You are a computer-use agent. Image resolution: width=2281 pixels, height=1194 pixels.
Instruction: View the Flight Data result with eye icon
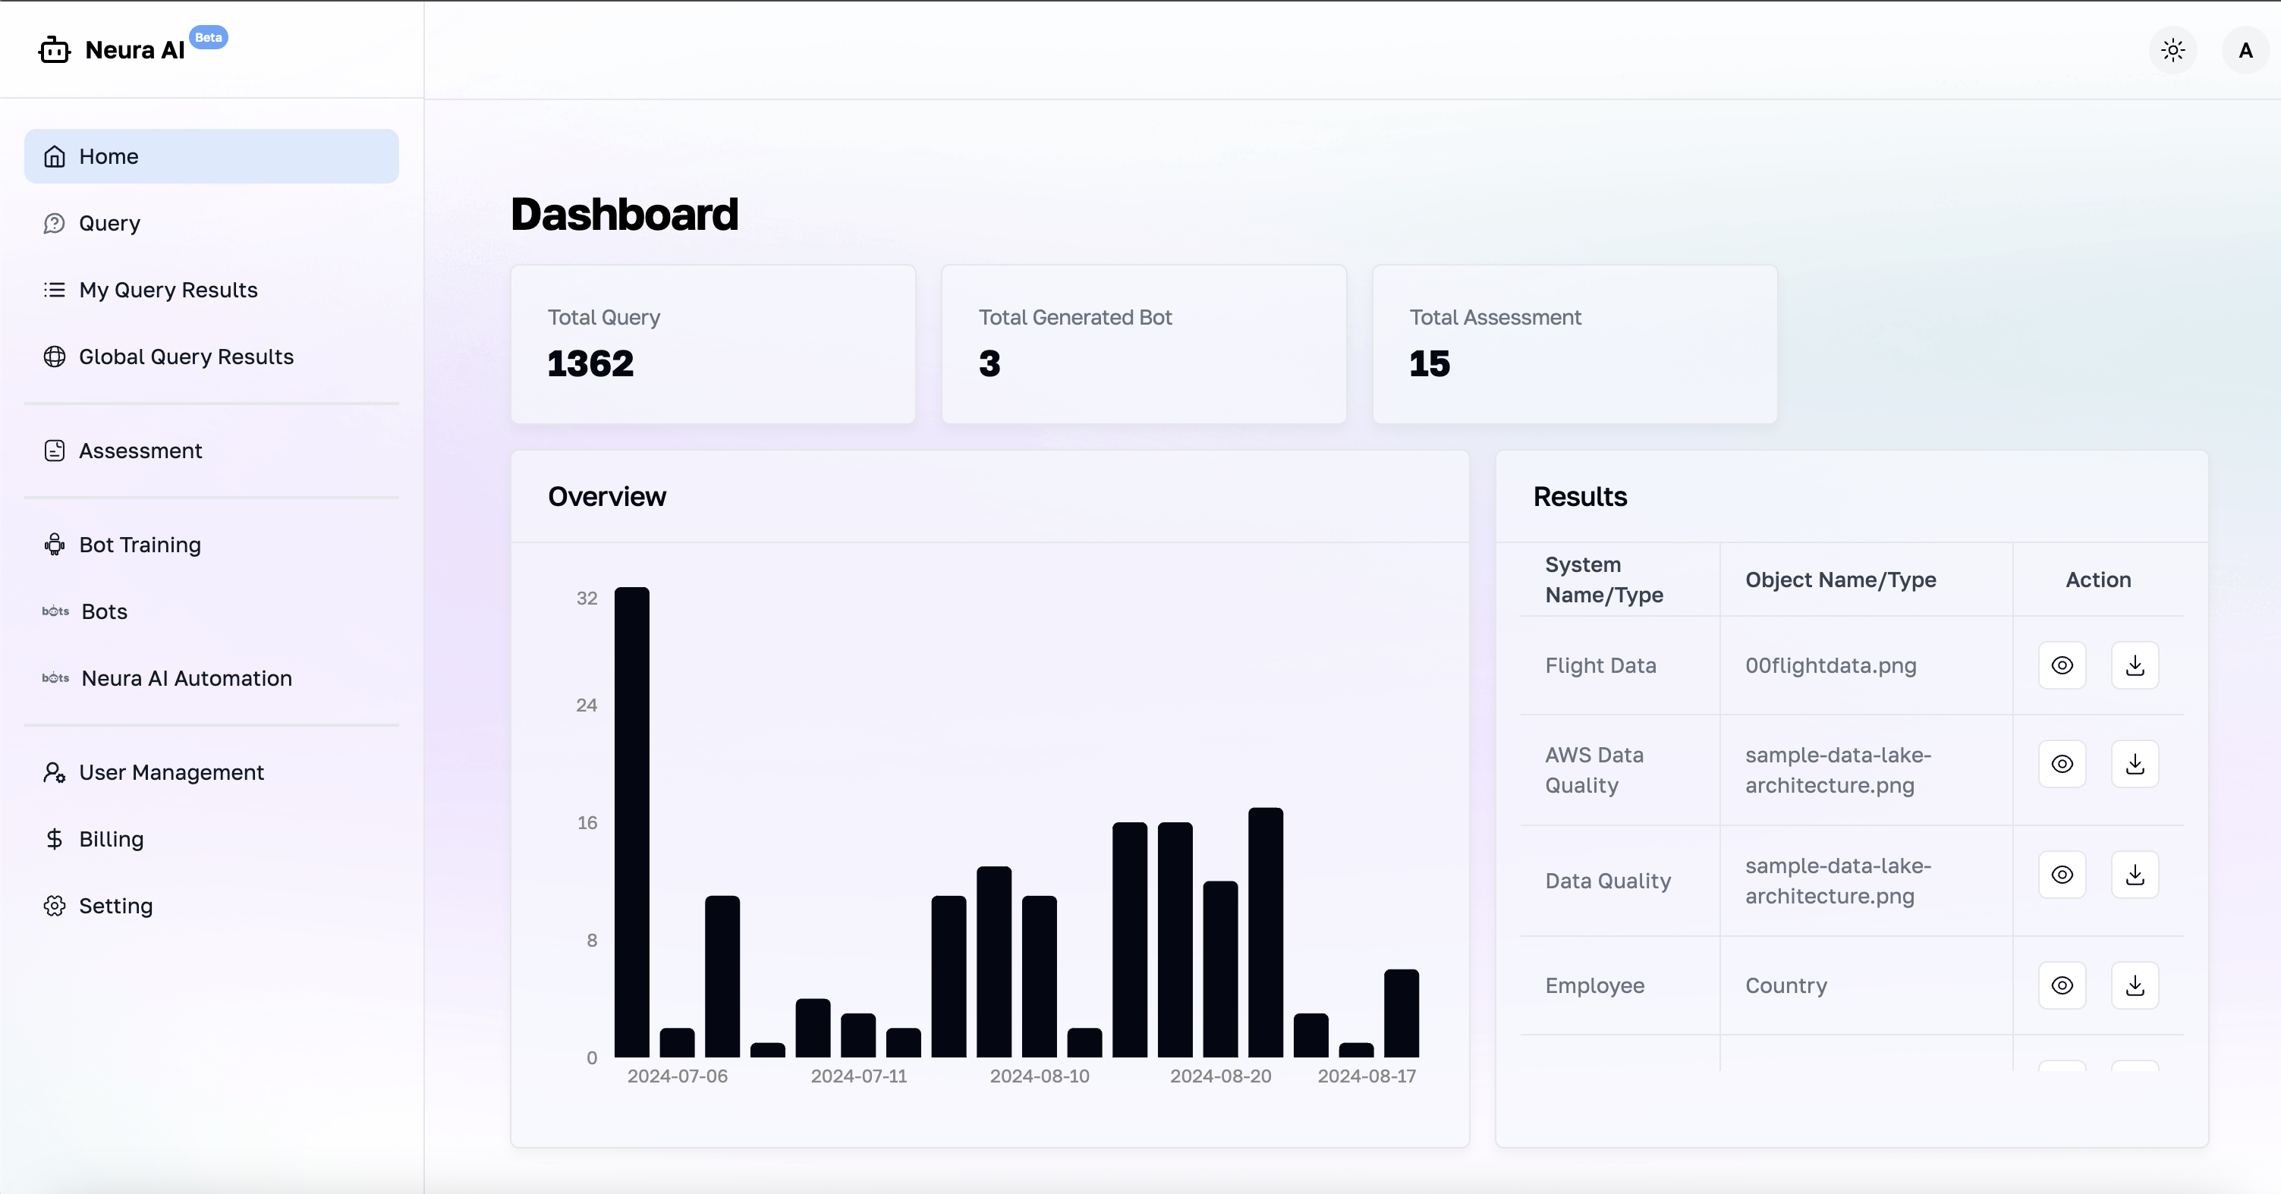click(2062, 665)
